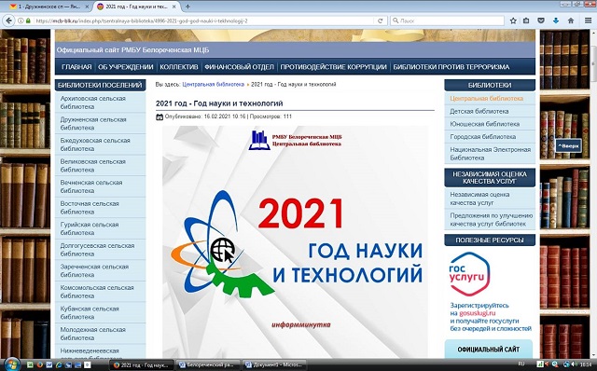Launch Word from the quick launch bar
The image size is (597, 371).
(x=49, y=364)
